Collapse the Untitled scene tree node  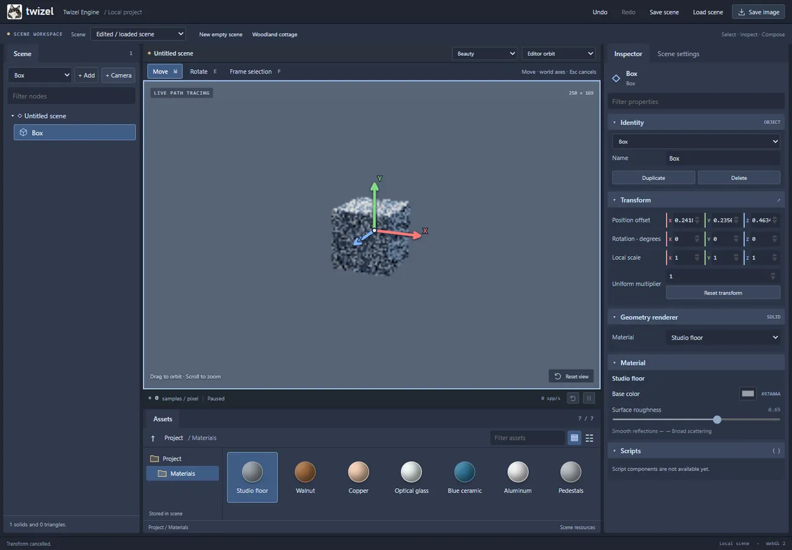click(x=12, y=116)
